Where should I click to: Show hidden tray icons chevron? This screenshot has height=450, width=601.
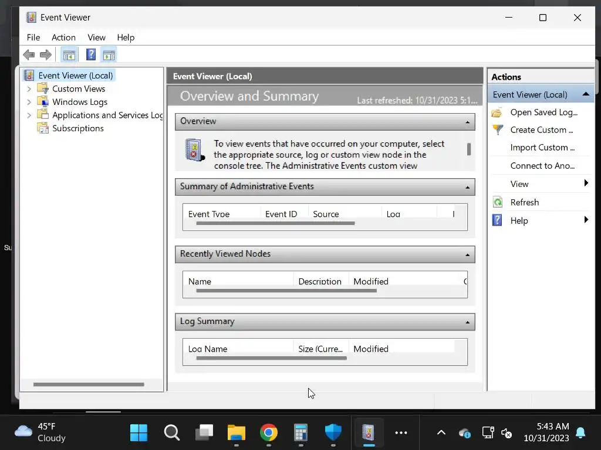[441, 433]
